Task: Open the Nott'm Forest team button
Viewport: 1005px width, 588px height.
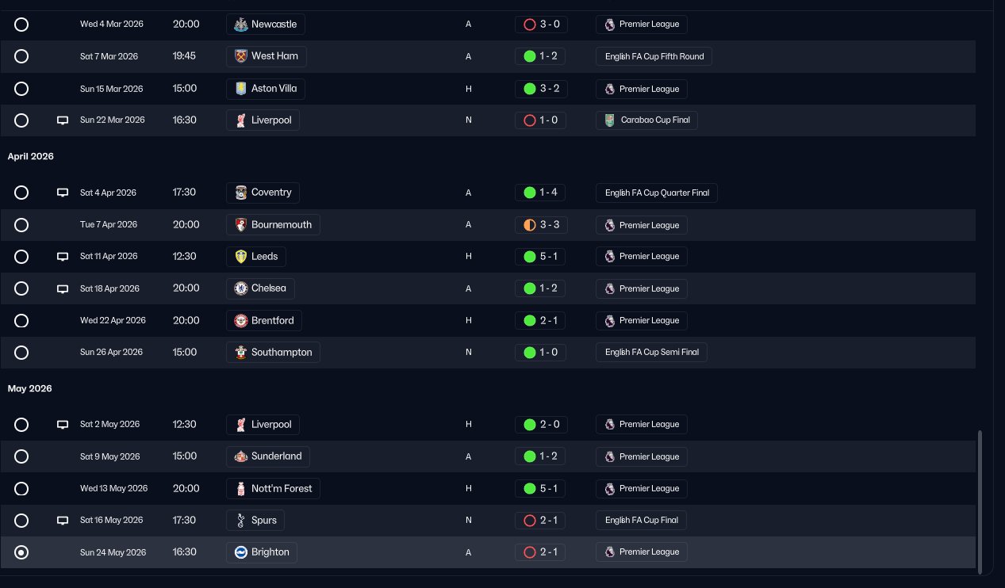Action: pos(273,488)
